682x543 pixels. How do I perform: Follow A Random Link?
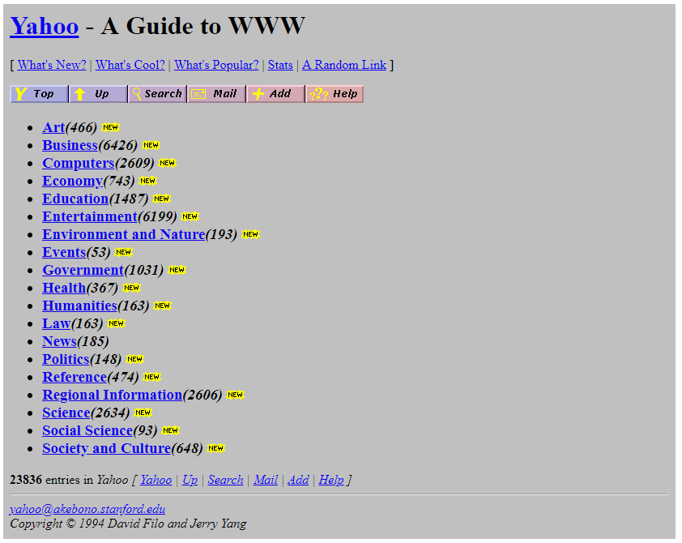click(343, 65)
